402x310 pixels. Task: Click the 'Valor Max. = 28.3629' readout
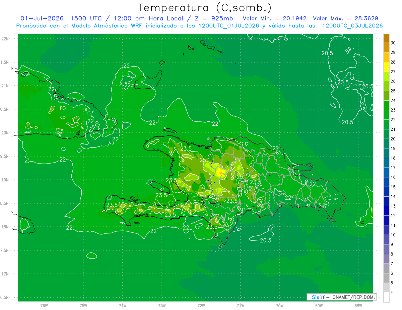346,19
